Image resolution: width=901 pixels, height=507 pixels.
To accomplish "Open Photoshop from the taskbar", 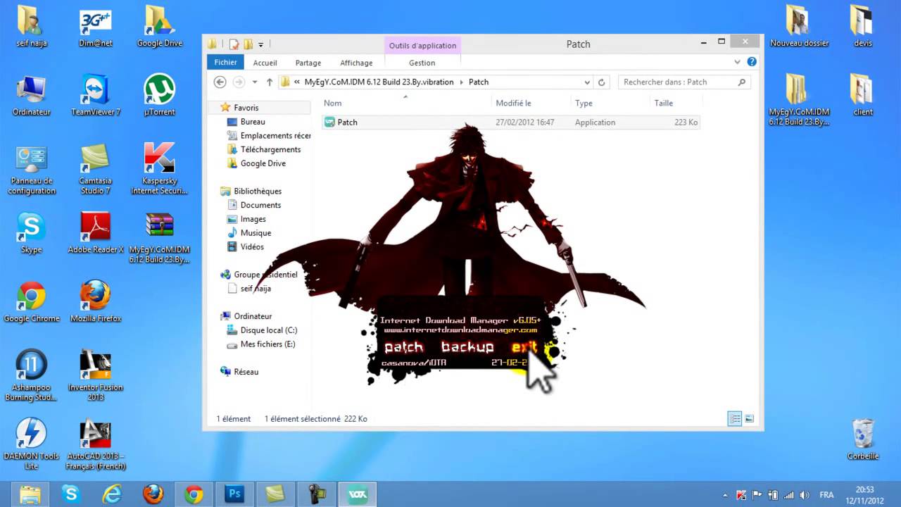I will click(x=234, y=494).
